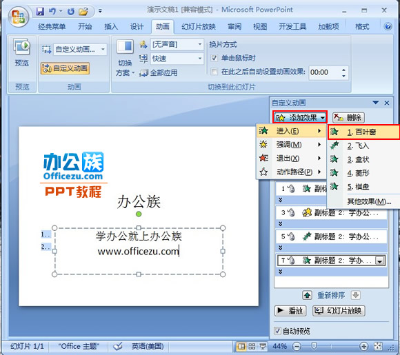This screenshot has width=400, height=355.
Task: Open the Add Effect (添加效果) dropdown button
Action: (300, 118)
